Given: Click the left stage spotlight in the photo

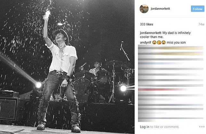Looking at the screenshot, I should click(x=38, y=85).
